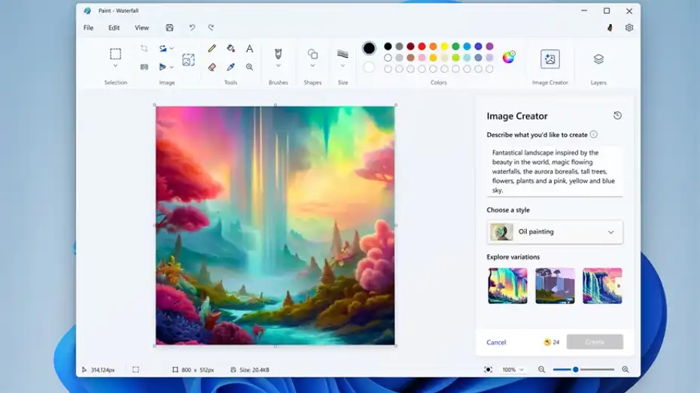
Task: Open the Layers panel
Action: point(598,59)
